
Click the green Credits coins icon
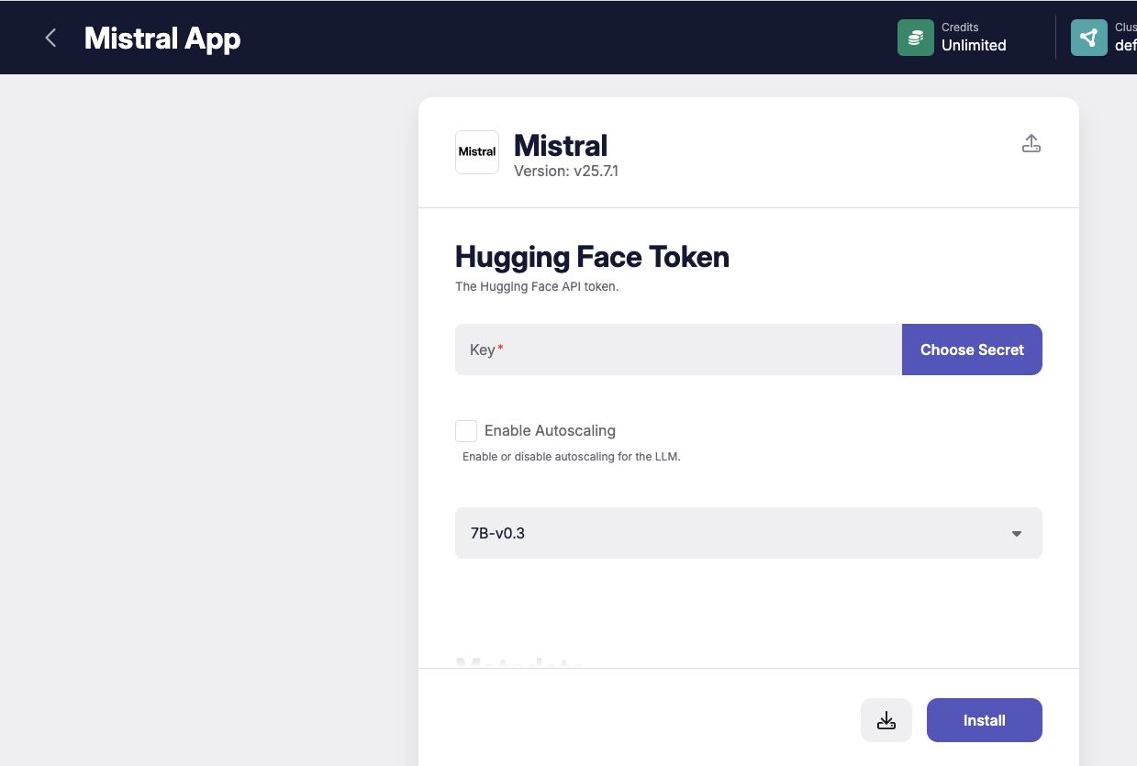pos(915,38)
